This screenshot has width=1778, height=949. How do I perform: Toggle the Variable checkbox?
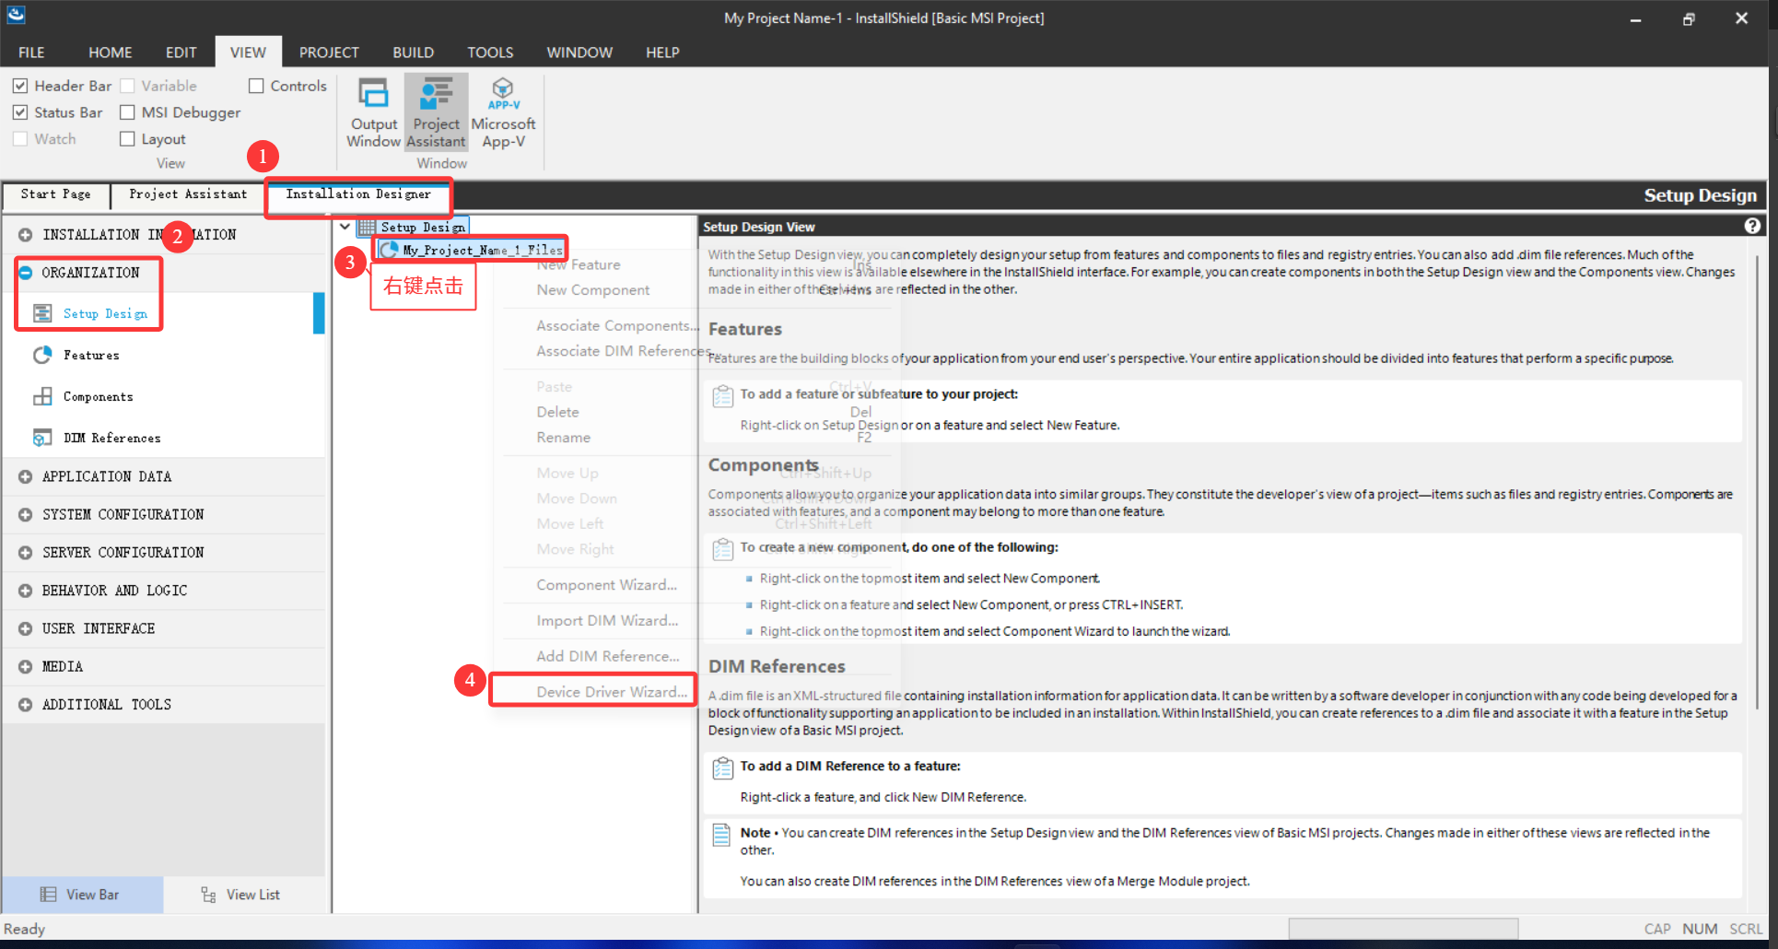[x=127, y=86]
